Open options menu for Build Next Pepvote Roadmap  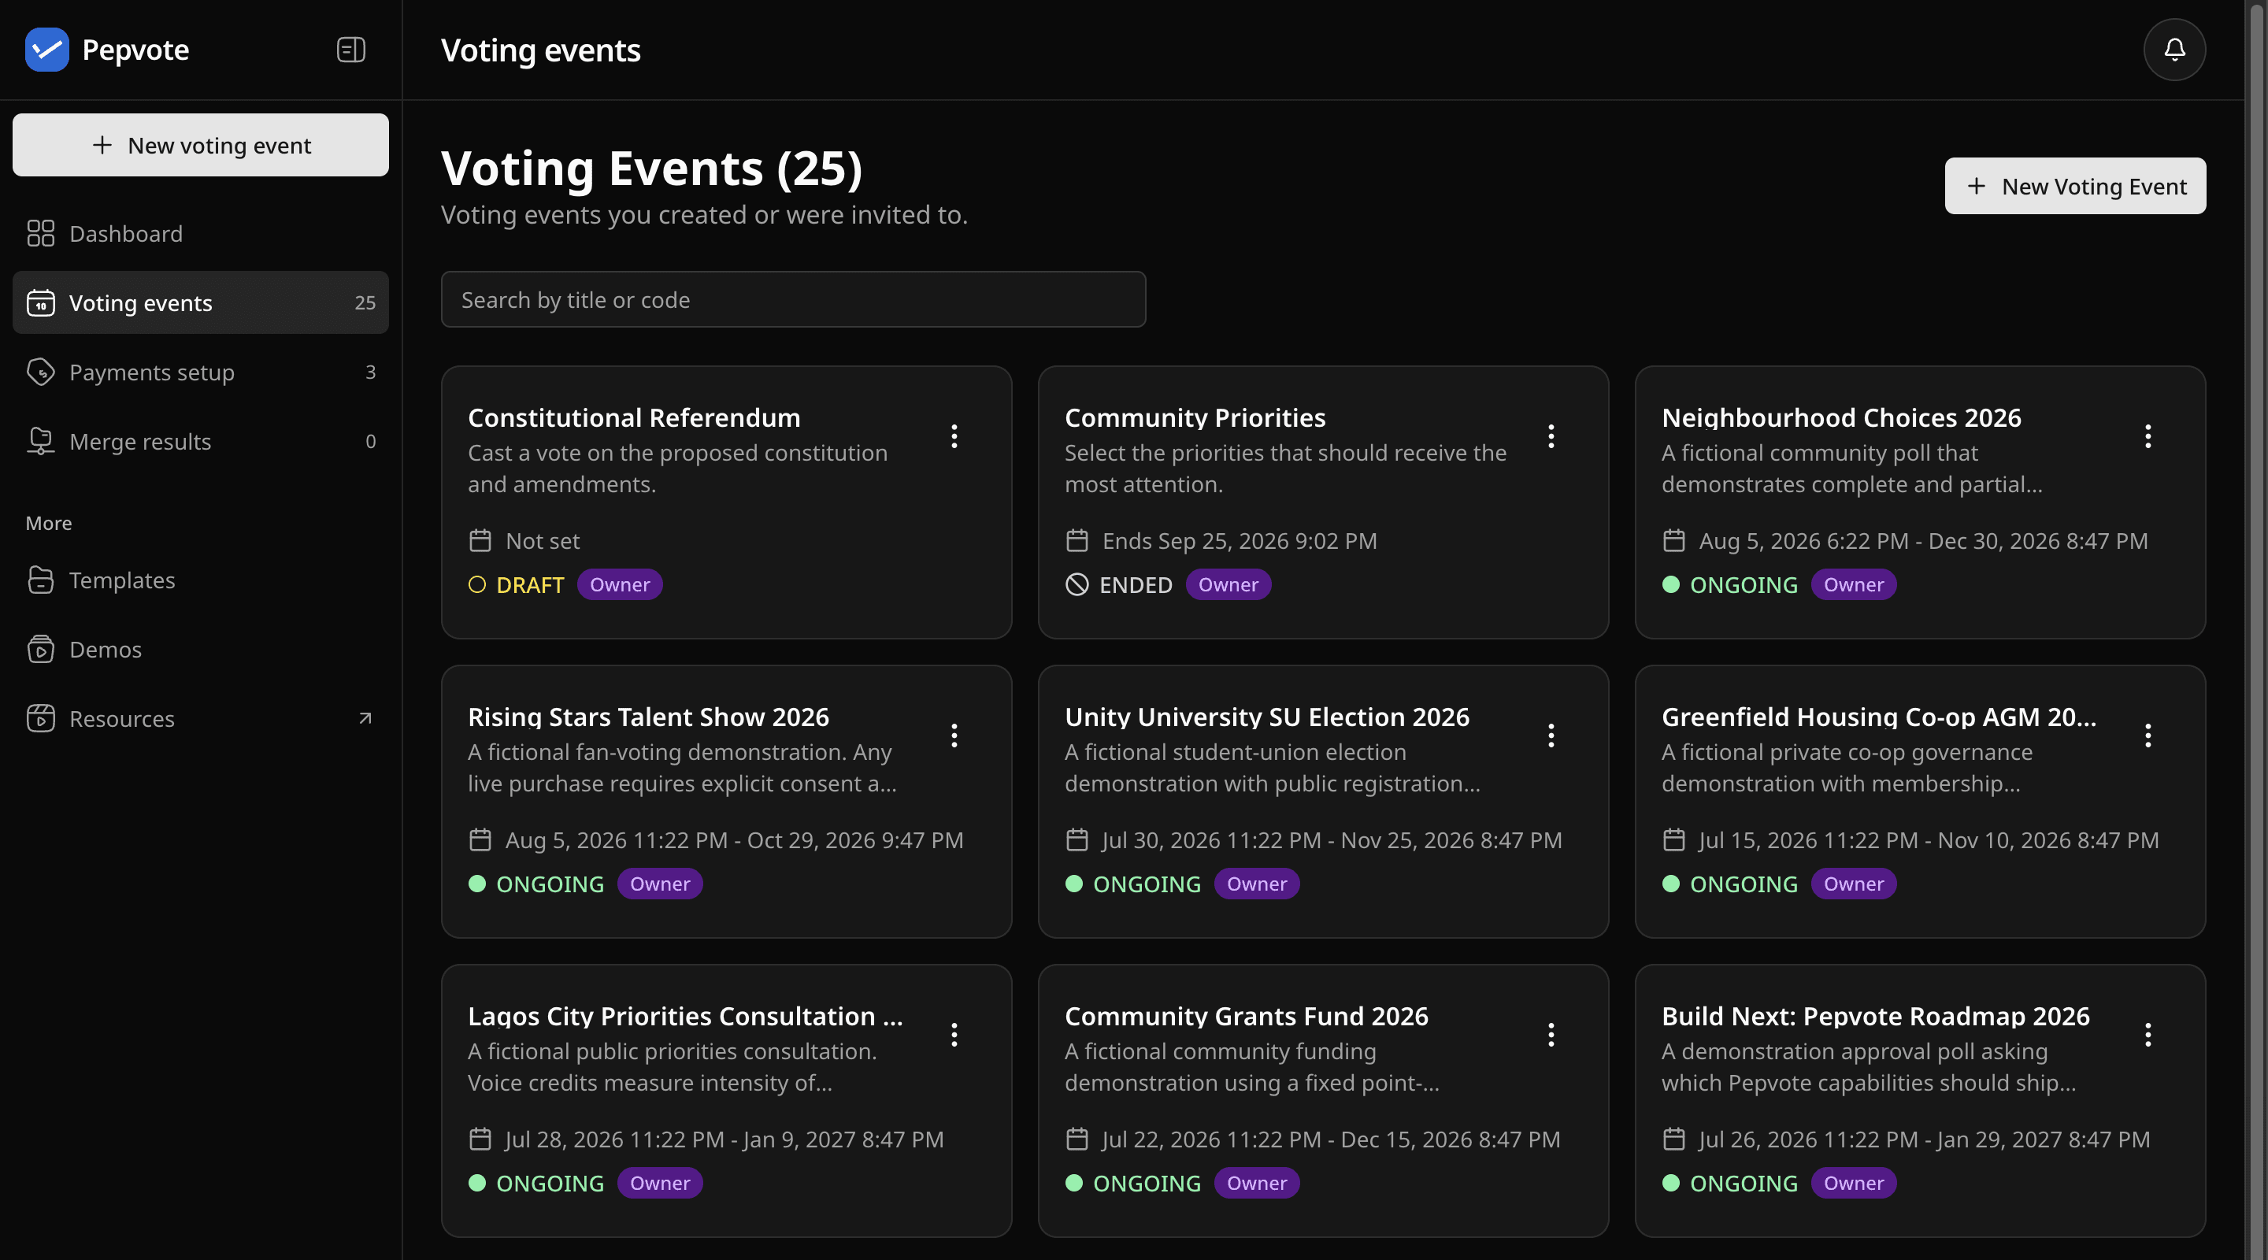2148,1035
